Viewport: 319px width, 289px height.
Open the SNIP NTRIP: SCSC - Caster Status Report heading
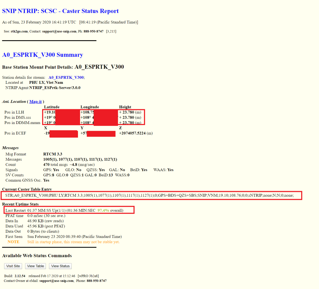60,11
